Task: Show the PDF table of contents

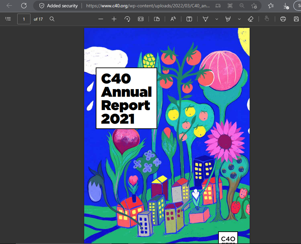Action: 8,19
